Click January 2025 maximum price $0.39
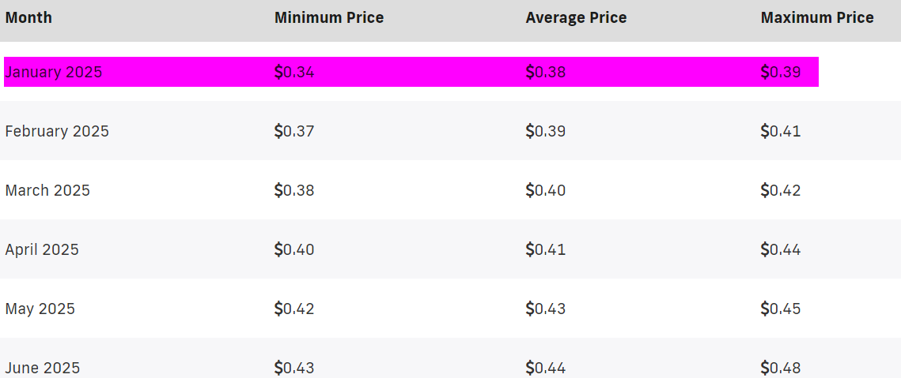 (x=781, y=73)
